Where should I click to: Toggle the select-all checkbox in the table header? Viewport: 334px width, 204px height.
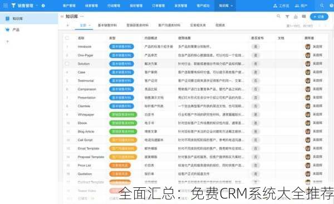click(x=67, y=38)
